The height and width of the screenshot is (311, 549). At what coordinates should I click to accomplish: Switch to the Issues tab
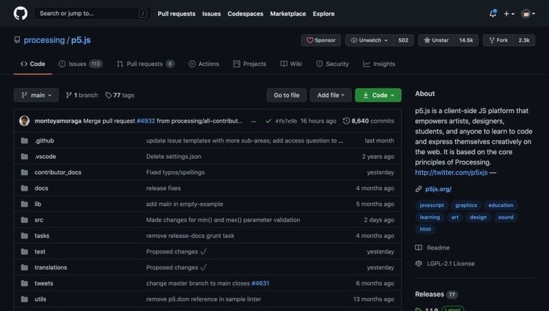77,64
